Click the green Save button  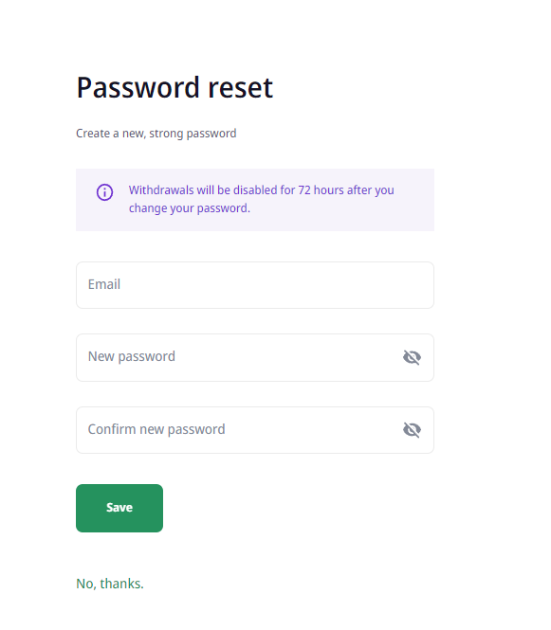point(119,508)
